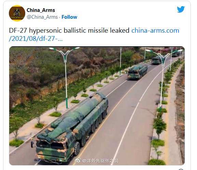
Task: Click the second missile truck in photo
Action: [x=138, y=72]
